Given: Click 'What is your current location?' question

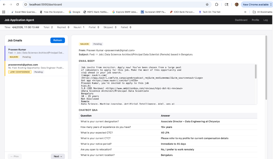Looking at the screenshot, I should pyautogui.click(x=97, y=155).
